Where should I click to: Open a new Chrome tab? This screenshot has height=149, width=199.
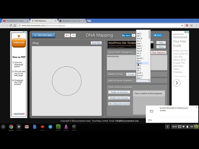[x=89, y=21]
